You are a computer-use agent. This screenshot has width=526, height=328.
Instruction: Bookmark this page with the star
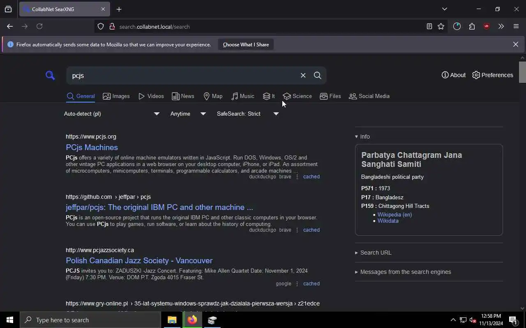(441, 26)
